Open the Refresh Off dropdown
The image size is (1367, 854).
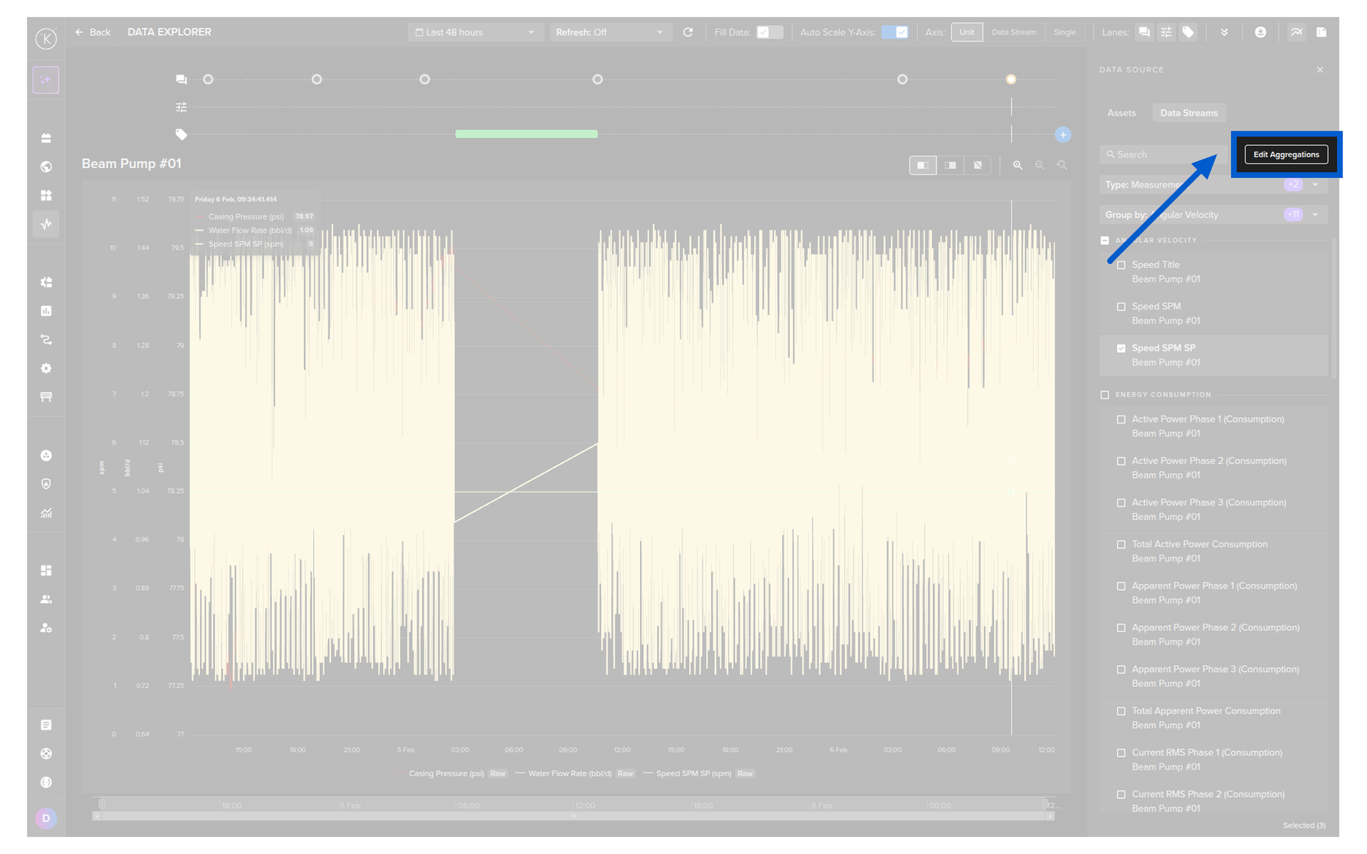(609, 32)
